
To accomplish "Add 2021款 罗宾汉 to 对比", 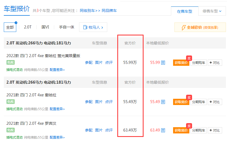I will pyautogui.click(x=215, y=130).
